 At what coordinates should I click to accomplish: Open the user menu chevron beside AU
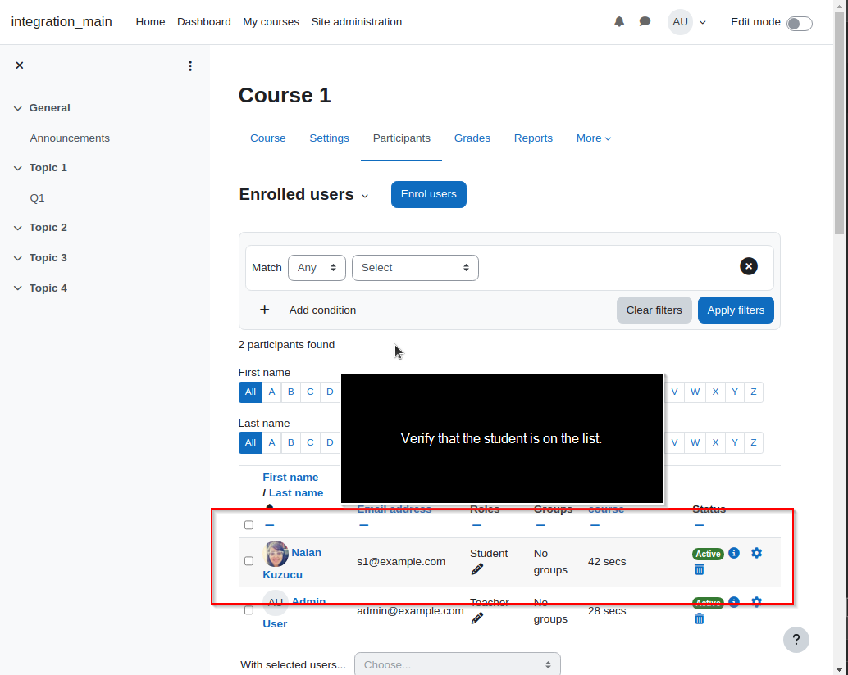703,23
